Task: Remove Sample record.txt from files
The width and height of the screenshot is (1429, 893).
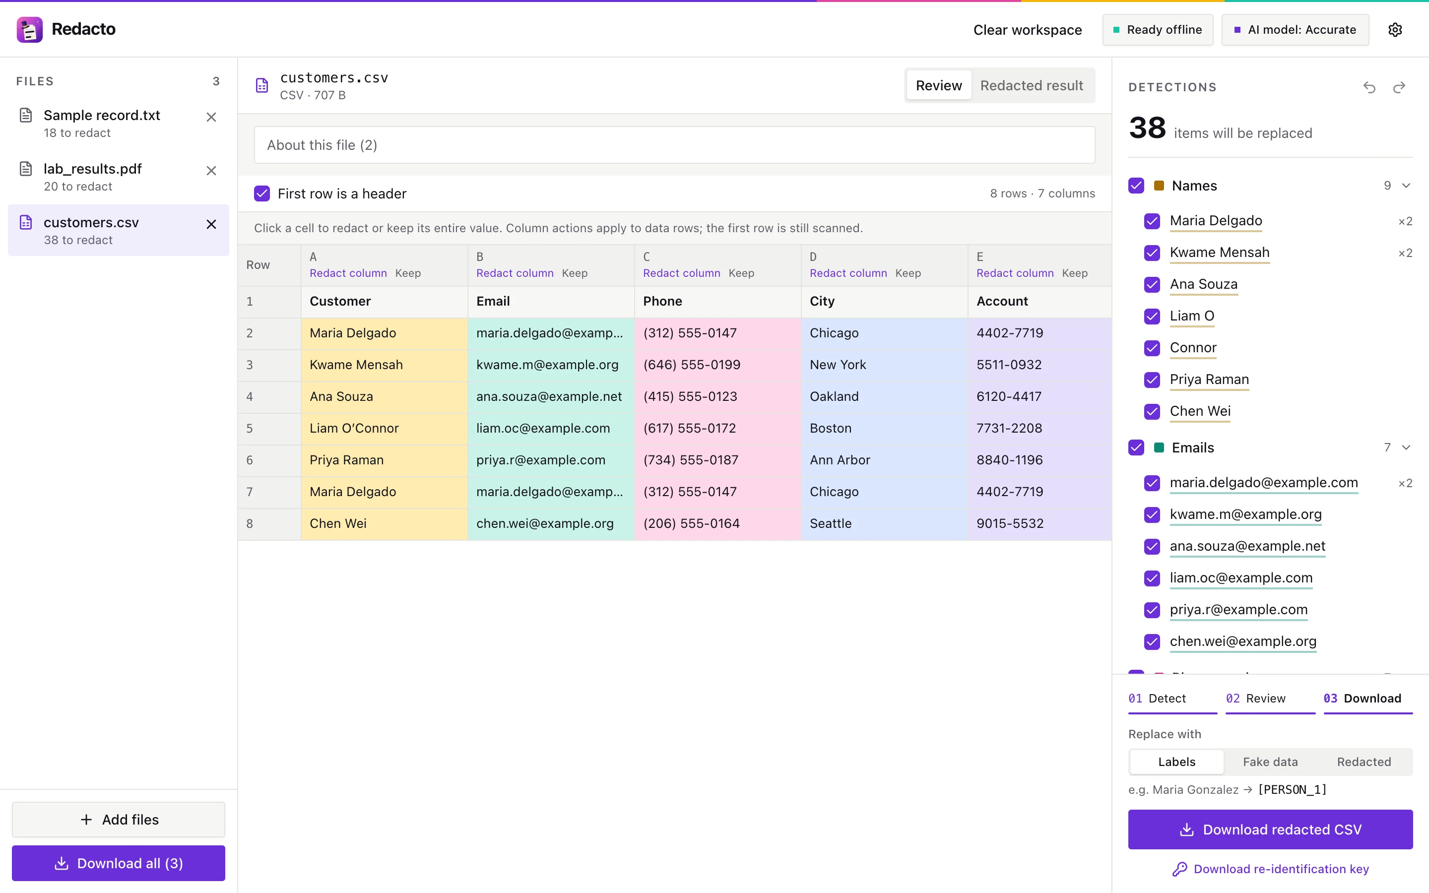Action: coord(211,117)
